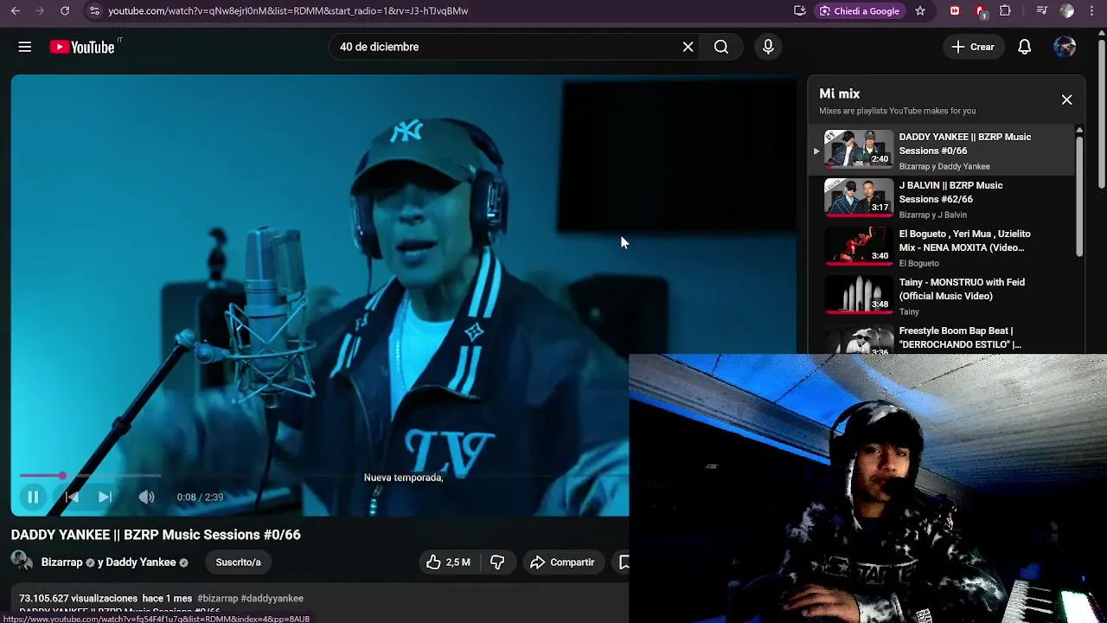Click the video title DADDY YANKEE || BZRP

pos(156,535)
